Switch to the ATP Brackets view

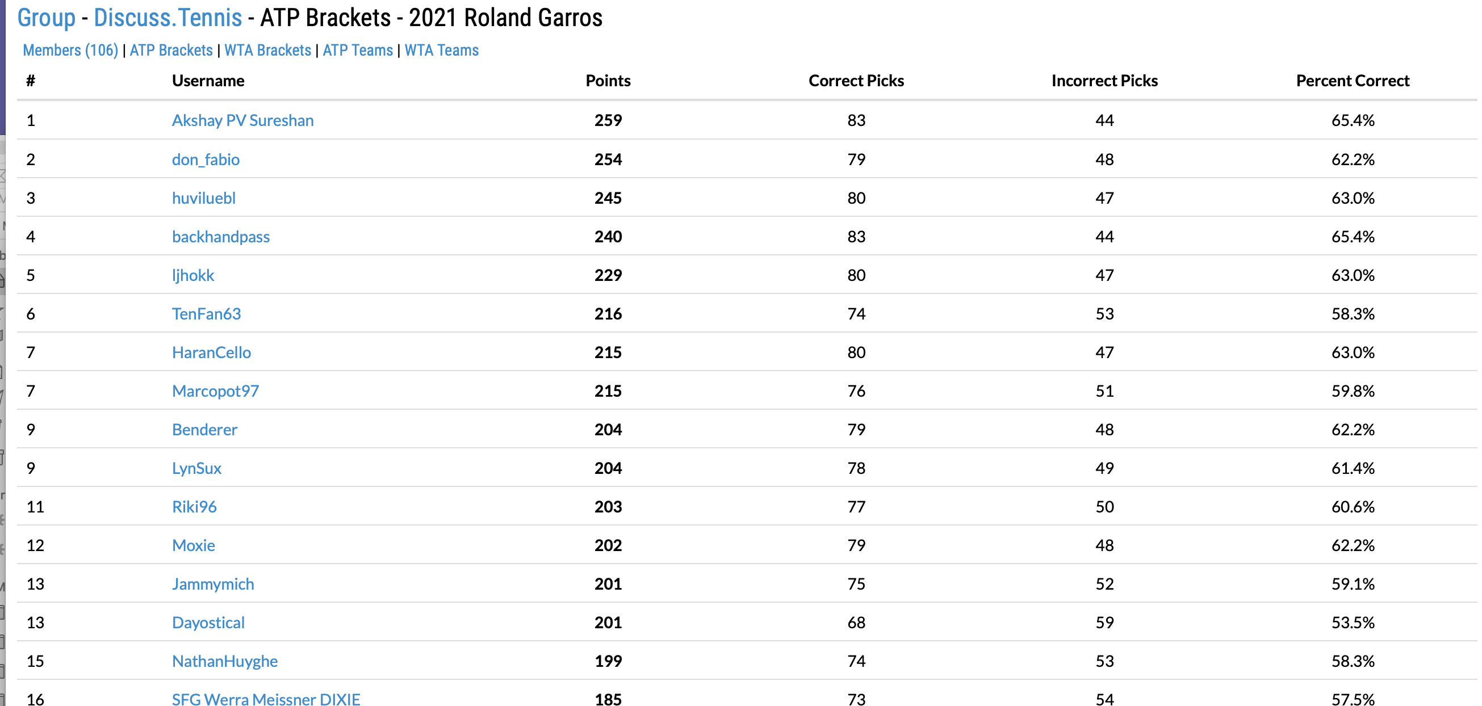tap(171, 51)
